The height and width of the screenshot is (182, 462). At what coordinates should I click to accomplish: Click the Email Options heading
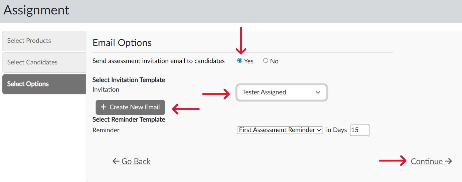(122, 43)
